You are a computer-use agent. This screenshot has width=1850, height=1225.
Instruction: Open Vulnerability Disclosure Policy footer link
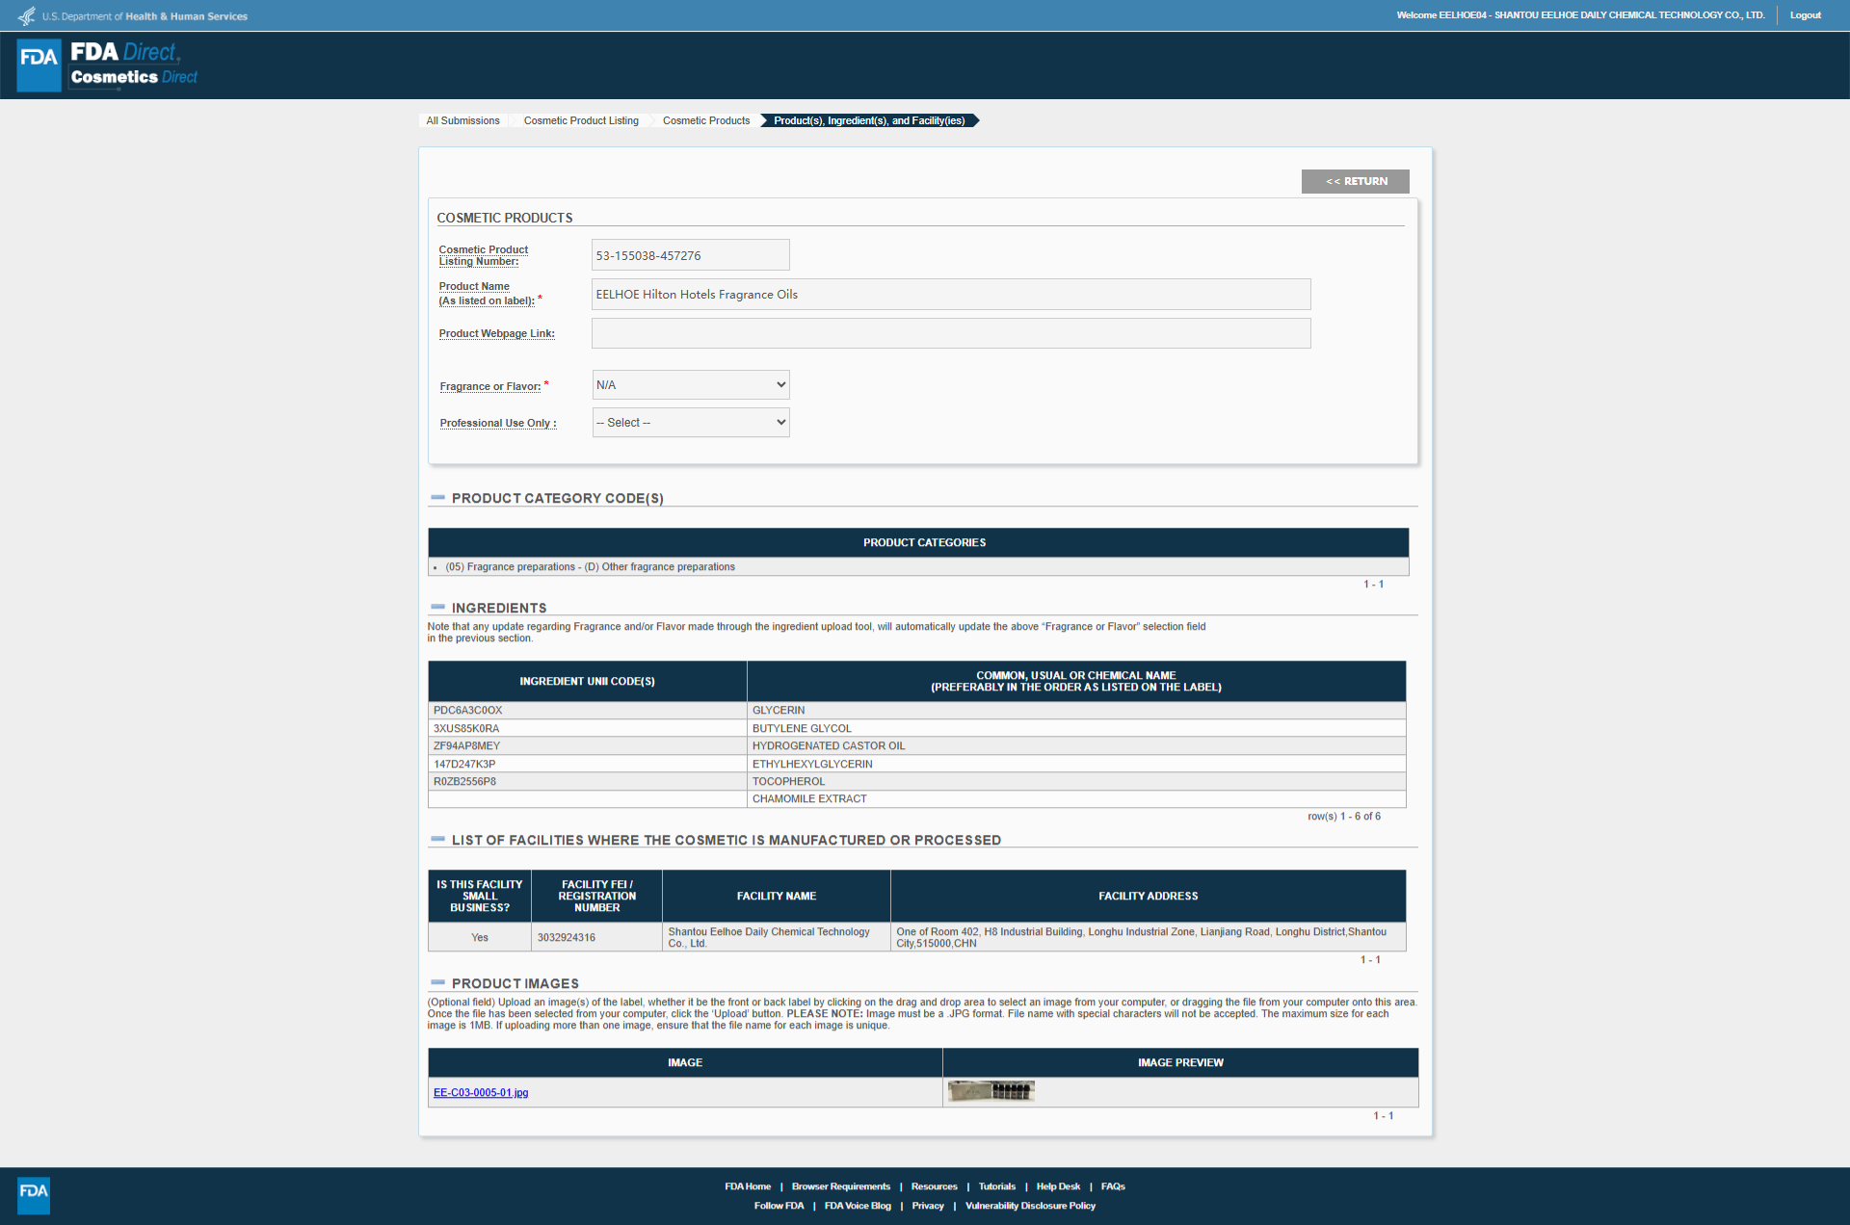tap(1030, 1206)
